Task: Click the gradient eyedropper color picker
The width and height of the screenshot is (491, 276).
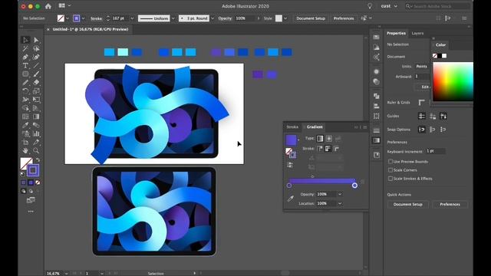Action: click(x=290, y=199)
